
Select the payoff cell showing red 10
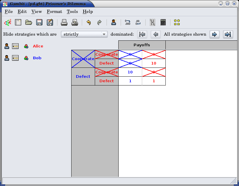pos(154,63)
